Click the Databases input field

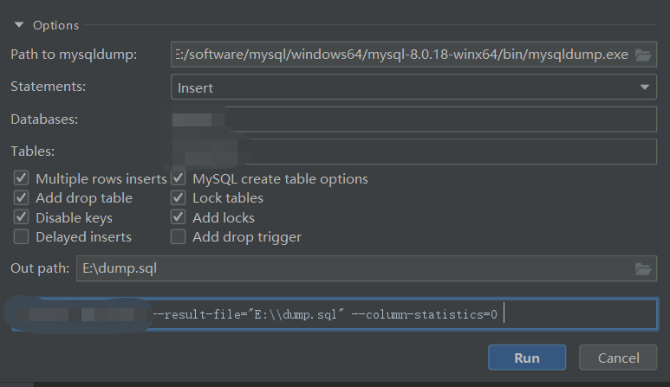pyautogui.click(x=413, y=119)
